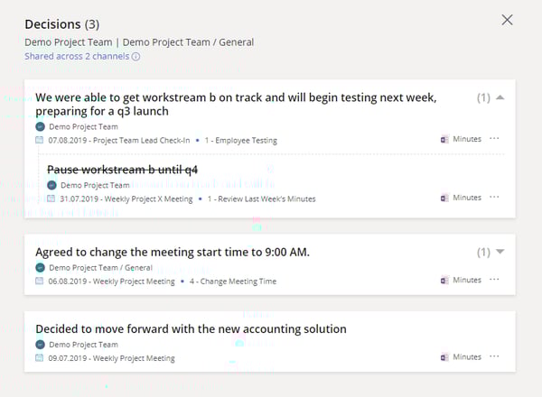The image size is (542, 397).
Task: Open Minutes for the accounting solution decision
Action: pos(461,357)
